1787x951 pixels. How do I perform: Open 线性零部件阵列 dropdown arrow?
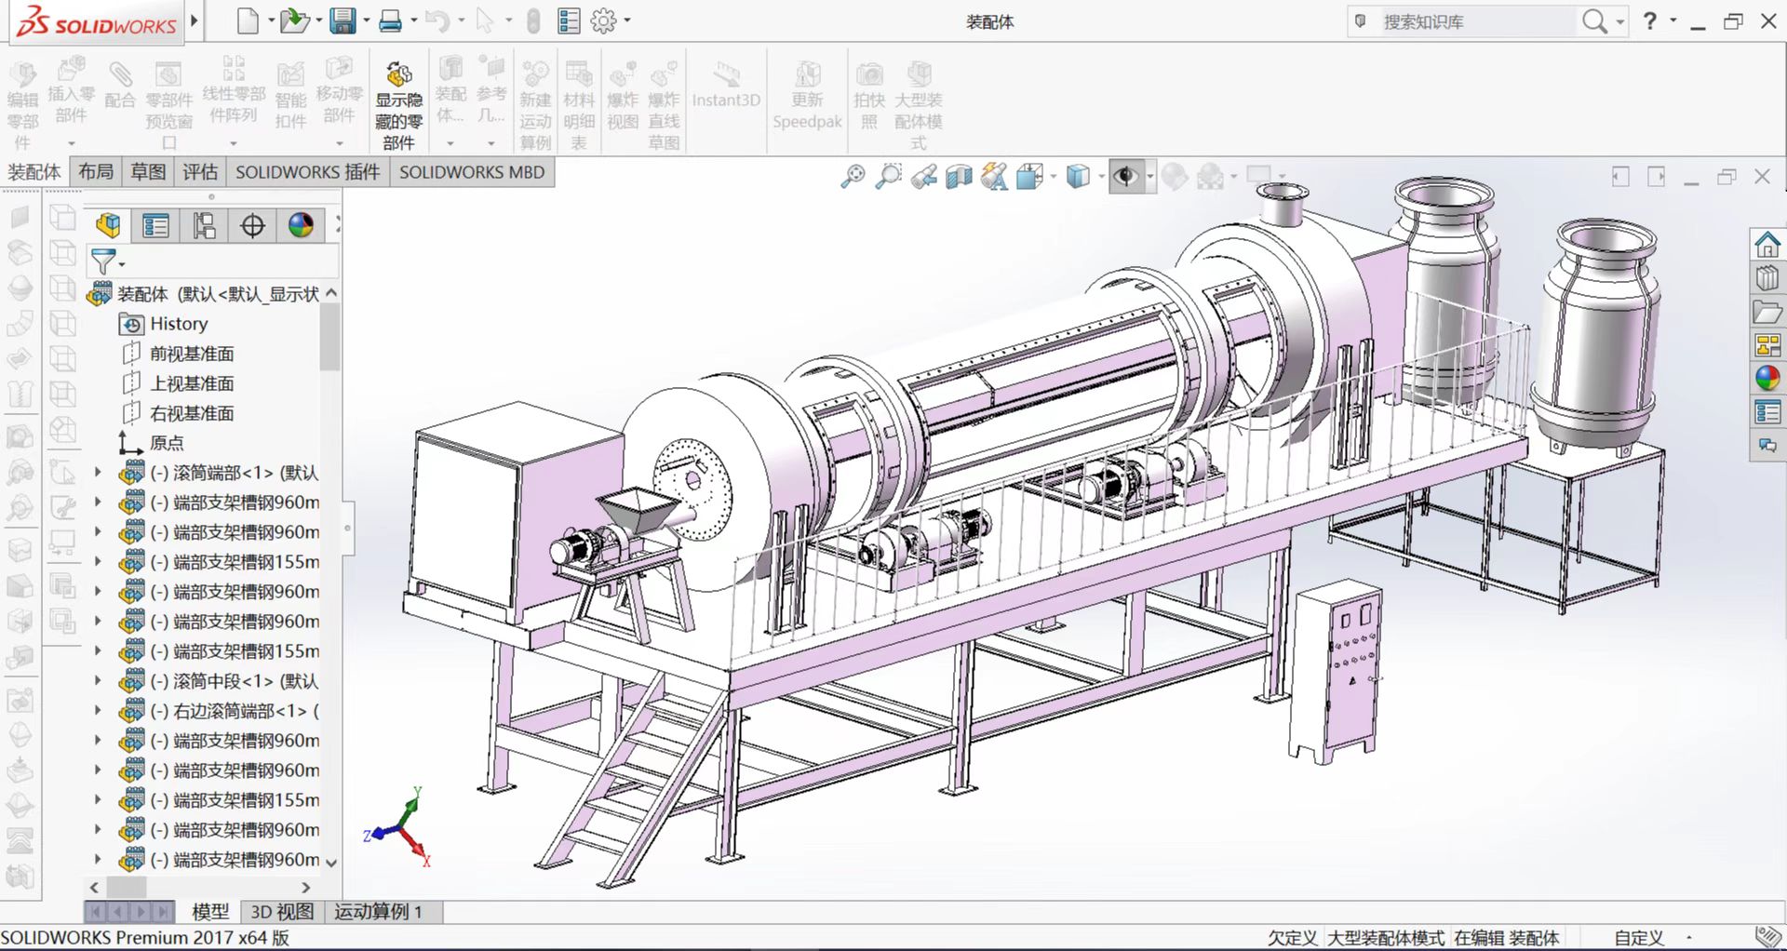(x=233, y=143)
